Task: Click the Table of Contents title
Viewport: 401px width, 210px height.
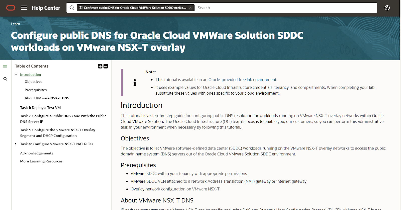Action: [x=32, y=66]
